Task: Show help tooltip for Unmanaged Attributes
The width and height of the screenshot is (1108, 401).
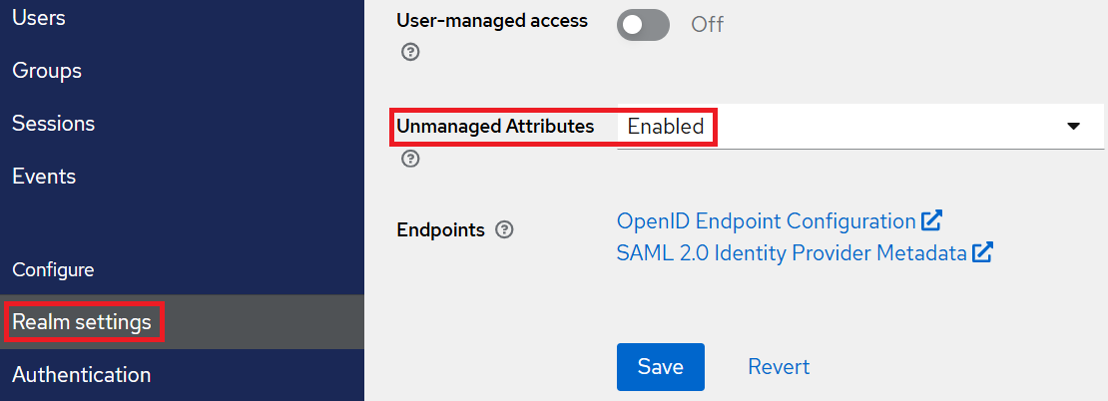Action: tap(410, 159)
